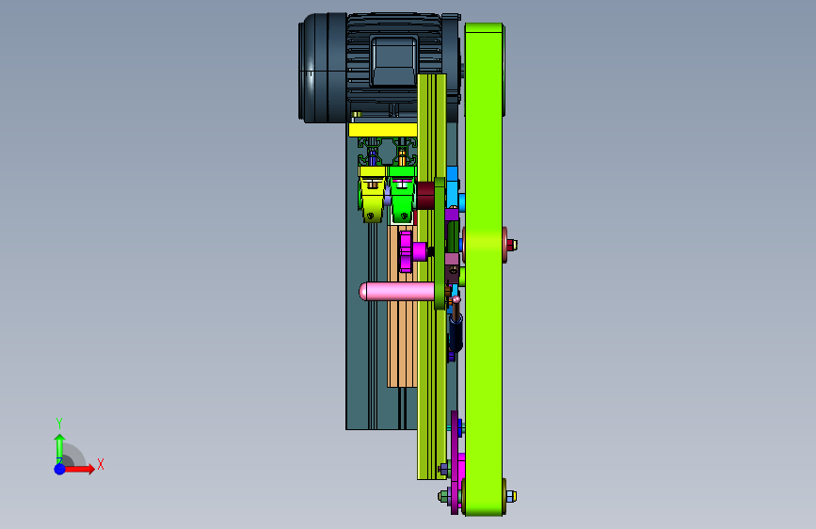816x529 pixels.
Task: Select the yellow clamp bracket below the rail
Action: point(372,194)
